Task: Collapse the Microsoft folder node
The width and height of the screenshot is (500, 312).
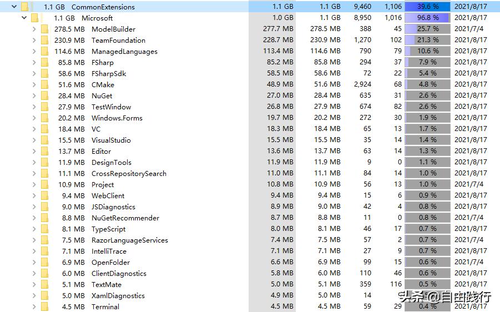Action: pyautogui.click(x=24, y=18)
